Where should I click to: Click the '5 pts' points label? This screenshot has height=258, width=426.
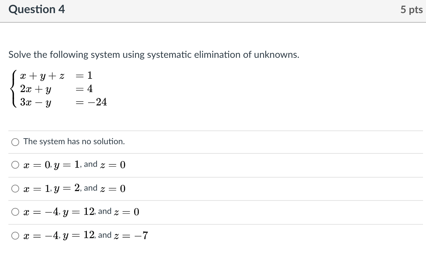(x=412, y=10)
